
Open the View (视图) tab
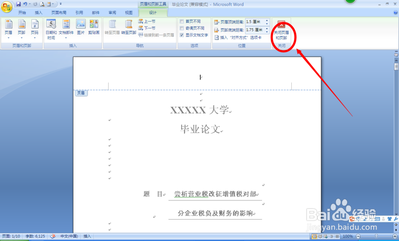pos(129,12)
